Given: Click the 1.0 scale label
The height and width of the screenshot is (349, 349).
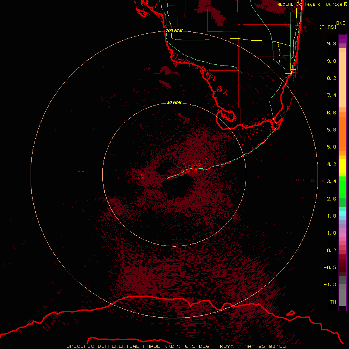Looking at the screenshot, I should pos(332,233).
